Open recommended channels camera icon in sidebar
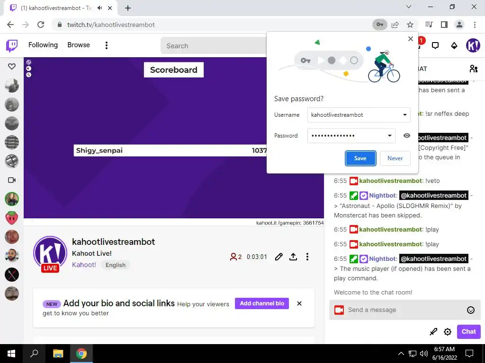 (x=12, y=180)
